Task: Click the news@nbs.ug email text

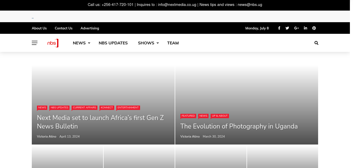Action: click(250, 5)
